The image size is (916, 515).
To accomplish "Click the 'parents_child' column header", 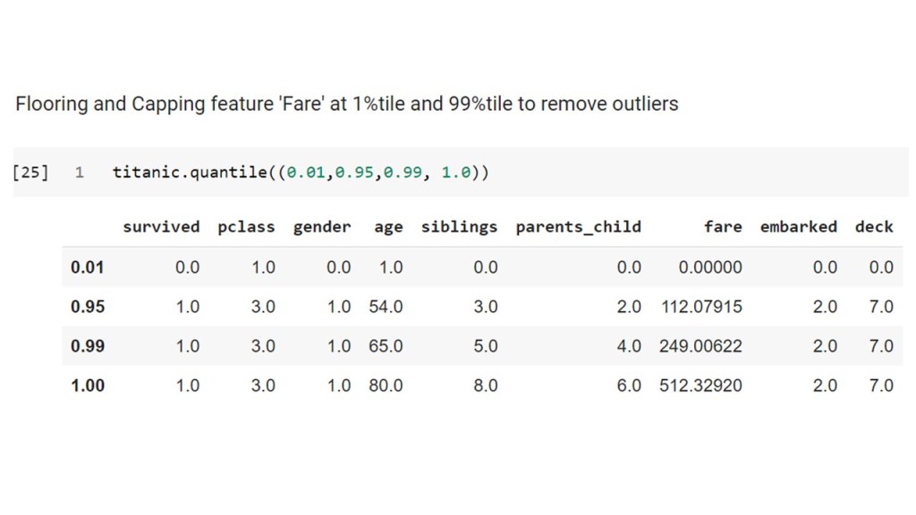I will [x=578, y=227].
